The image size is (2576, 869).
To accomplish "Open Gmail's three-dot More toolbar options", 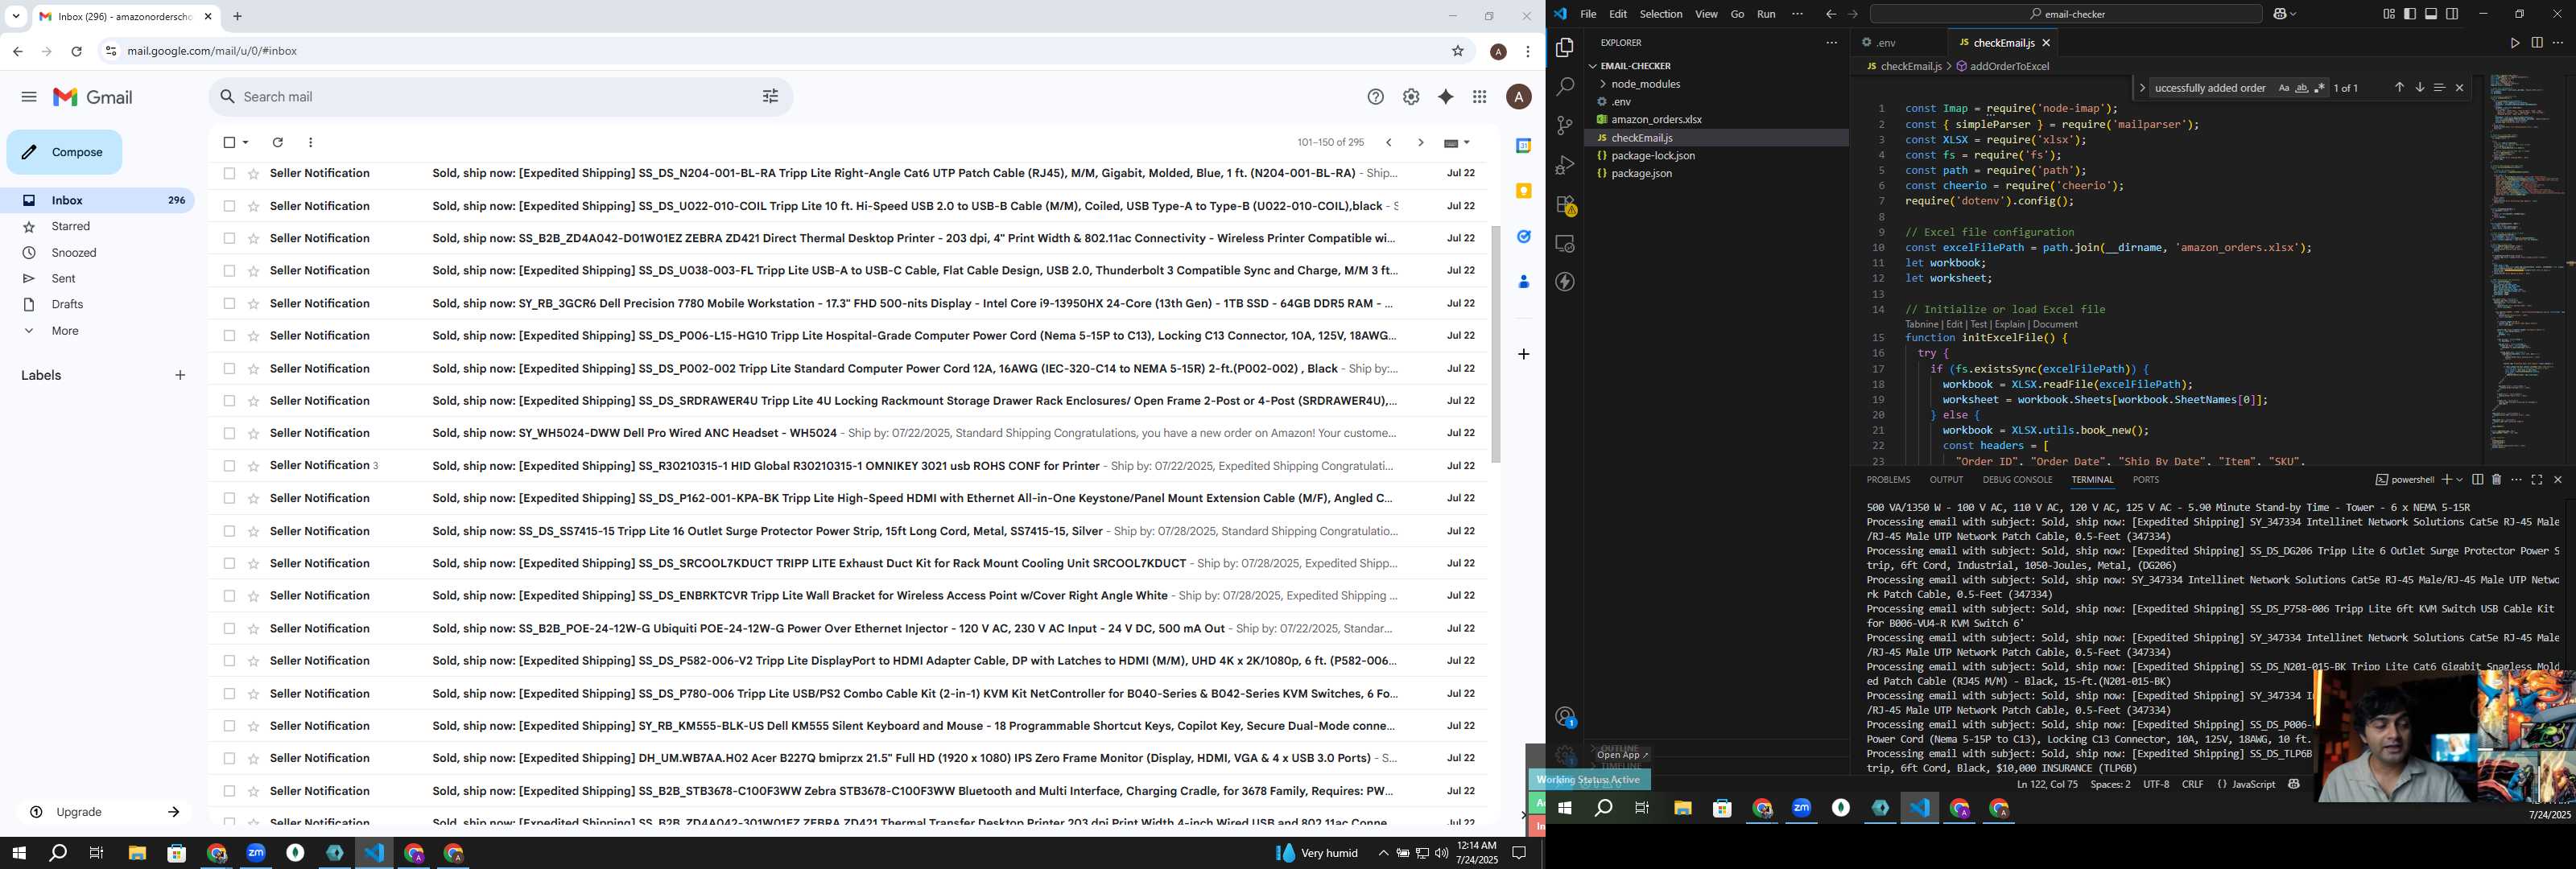I will 311,143.
